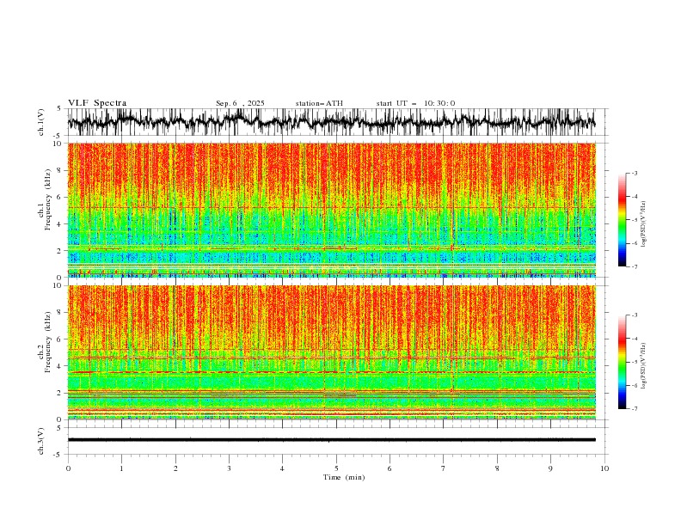
Task: Click the lower PSD color scale bar
Action: point(622,362)
